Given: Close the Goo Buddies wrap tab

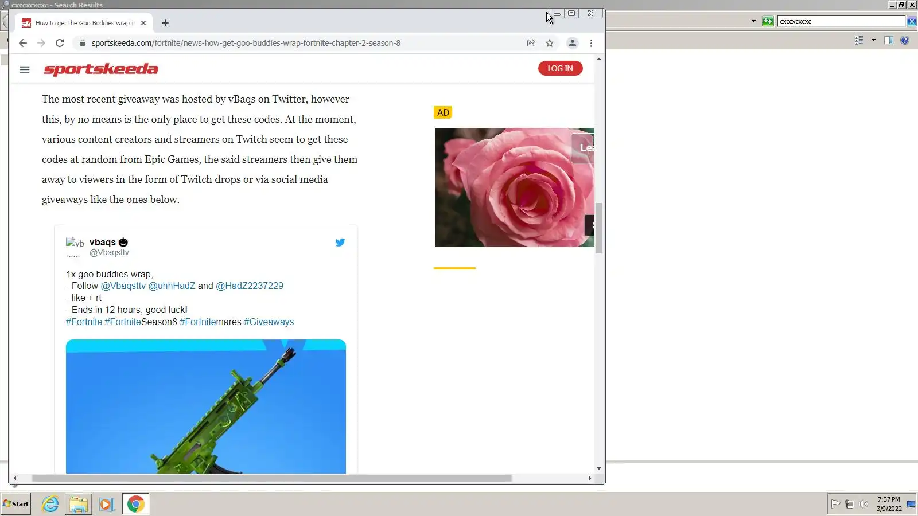Looking at the screenshot, I should tap(143, 23).
